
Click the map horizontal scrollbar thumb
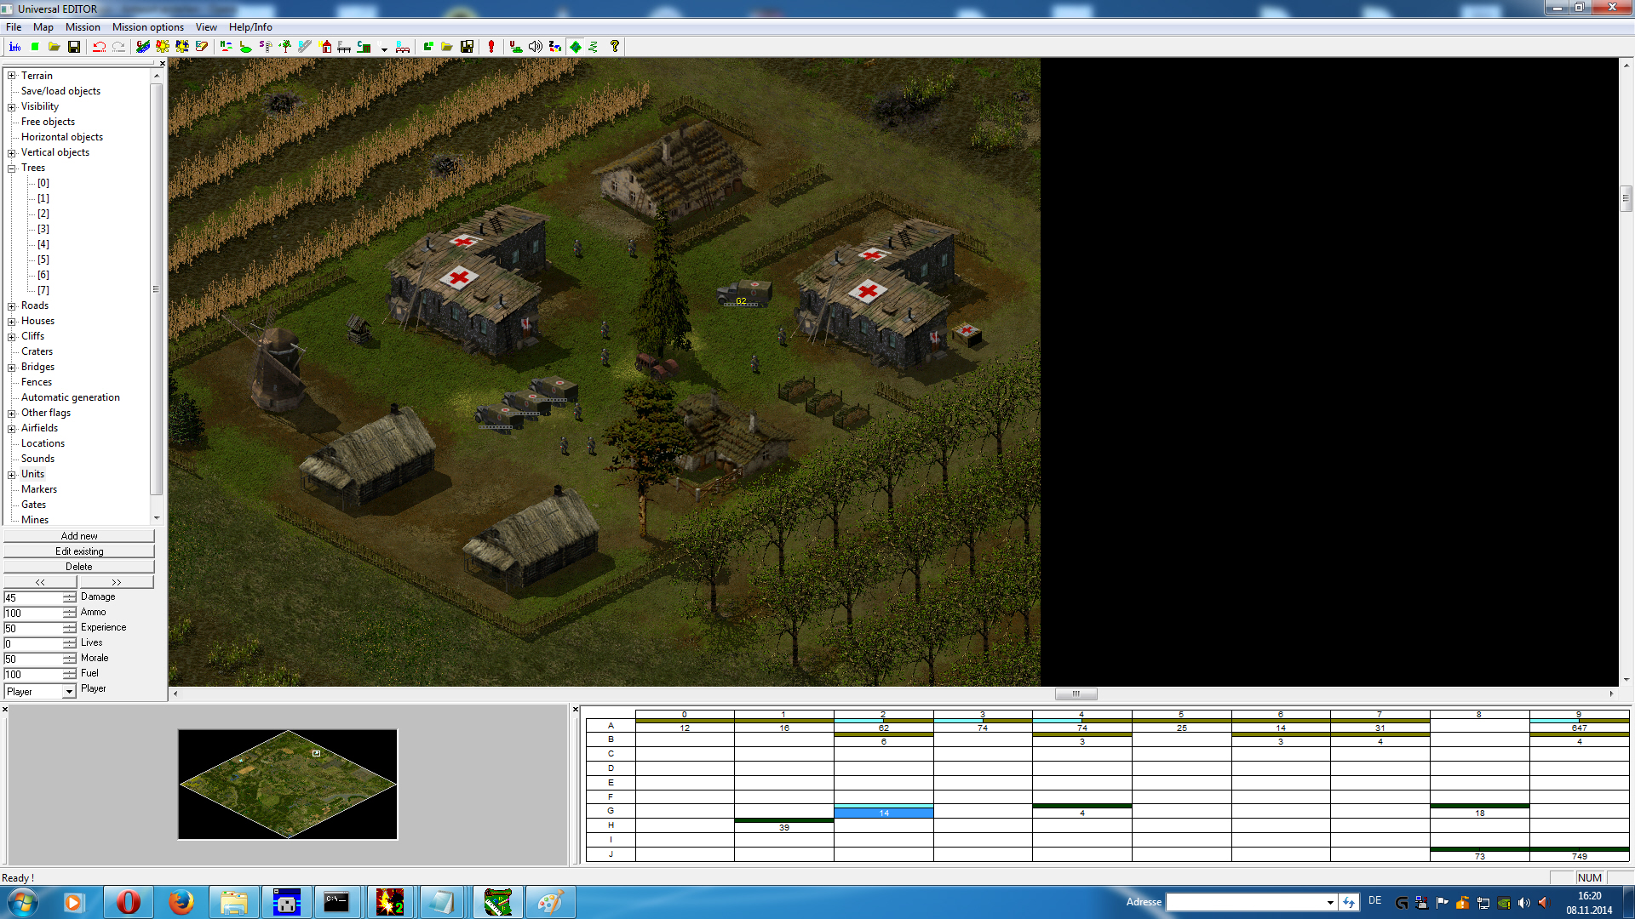1076,694
